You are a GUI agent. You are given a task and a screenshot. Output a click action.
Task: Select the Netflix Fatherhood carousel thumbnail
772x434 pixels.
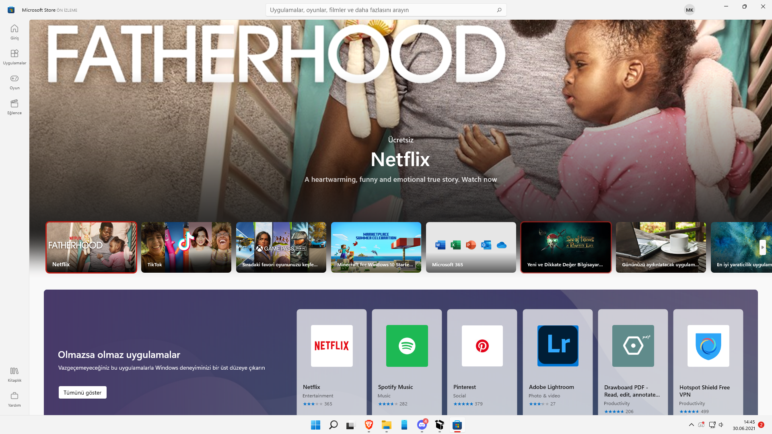pos(91,247)
